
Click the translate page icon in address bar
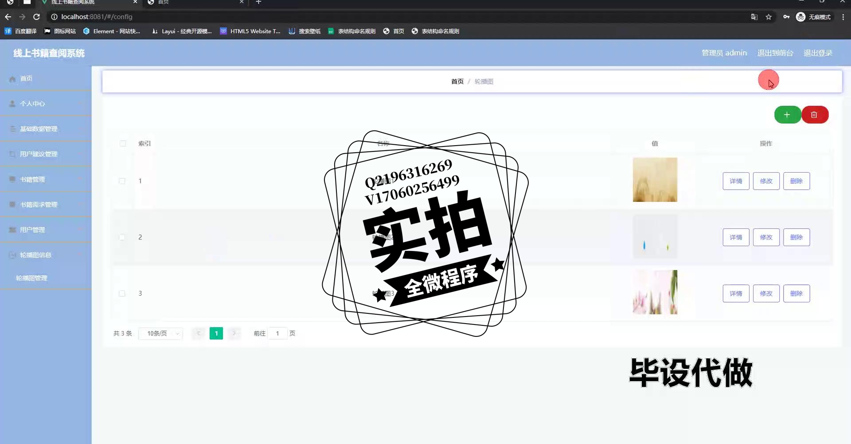[754, 17]
